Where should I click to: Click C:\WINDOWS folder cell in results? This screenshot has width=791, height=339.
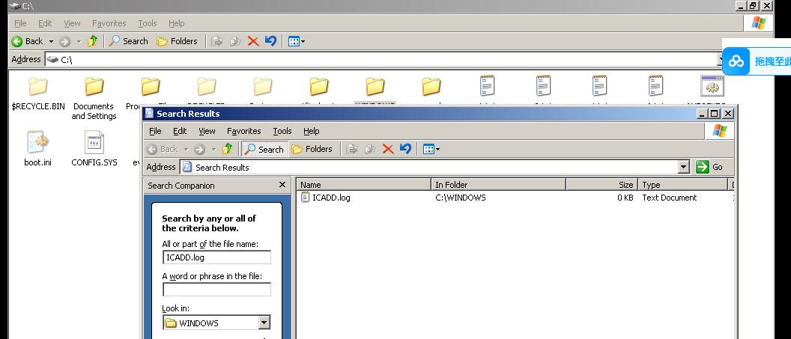coord(461,198)
